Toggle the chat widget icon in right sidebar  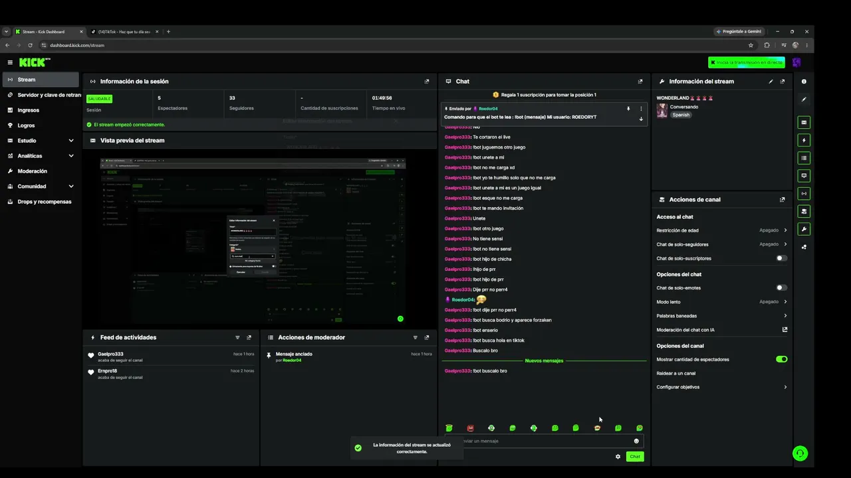tap(804, 176)
